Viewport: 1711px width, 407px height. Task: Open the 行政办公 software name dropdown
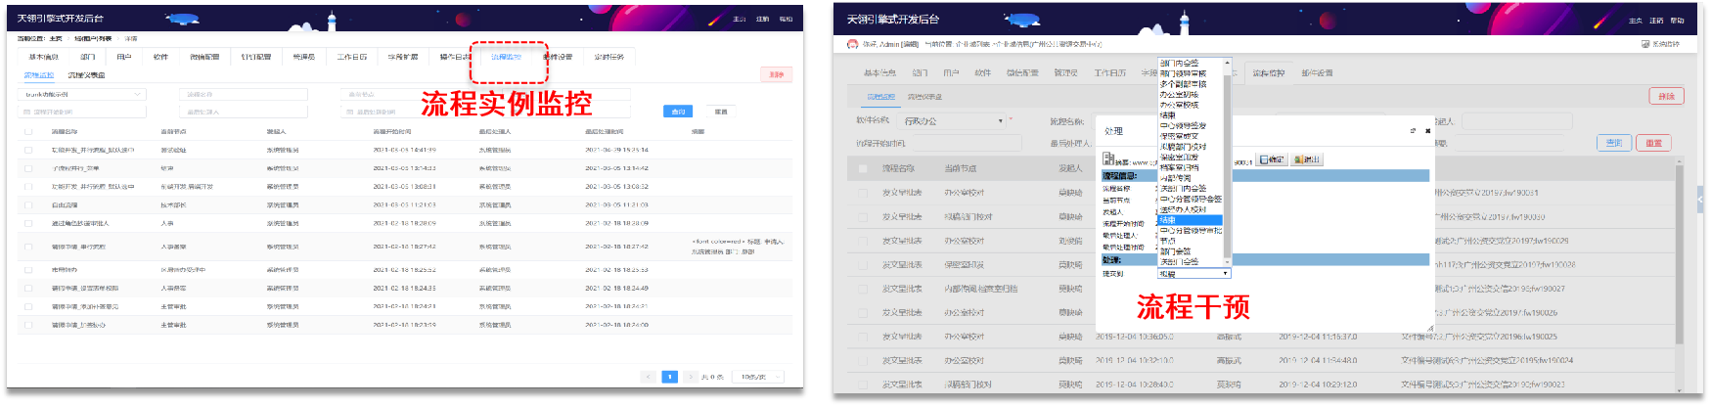(953, 121)
